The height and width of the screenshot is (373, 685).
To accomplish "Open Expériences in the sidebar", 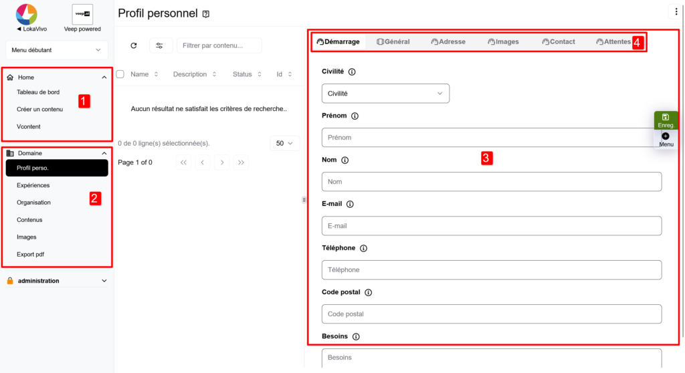I will (x=33, y=185).
